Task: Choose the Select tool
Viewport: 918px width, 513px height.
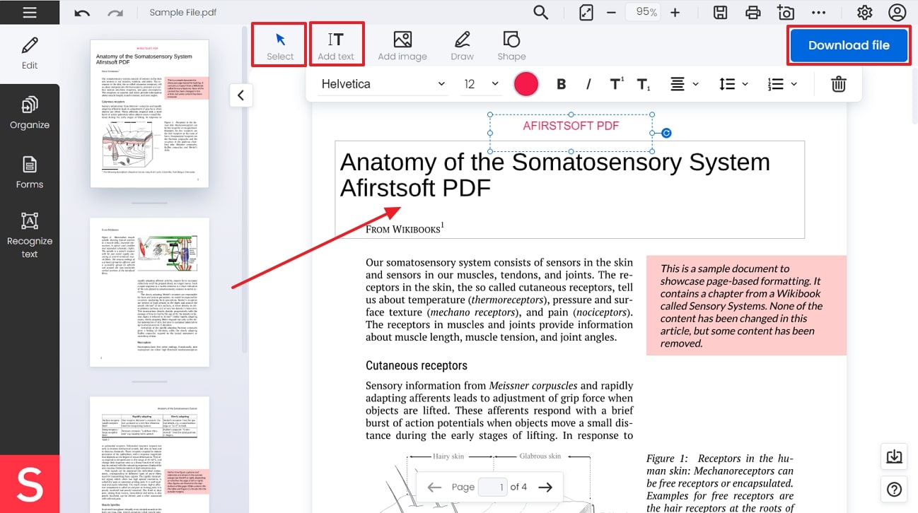Action: [280, 46]
